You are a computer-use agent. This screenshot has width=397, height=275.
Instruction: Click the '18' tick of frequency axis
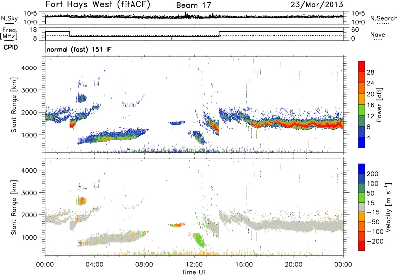33,30
